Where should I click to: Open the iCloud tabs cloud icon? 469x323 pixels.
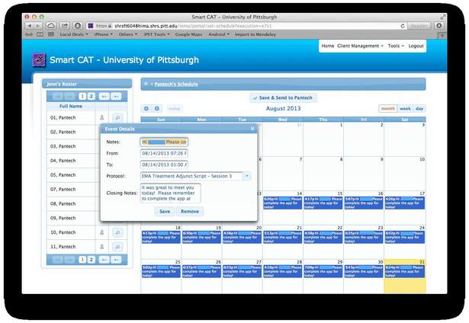pyautogui.click(x=51, y=26)
